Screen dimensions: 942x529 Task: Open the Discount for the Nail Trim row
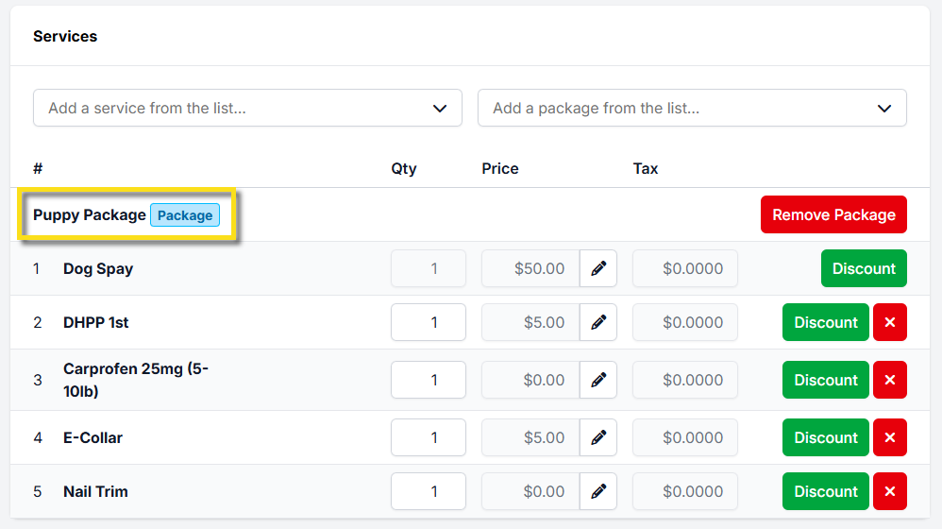point(826,491)
